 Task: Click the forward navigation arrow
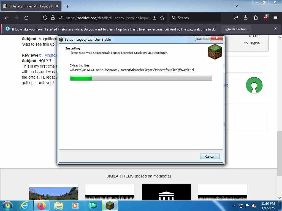17,18
